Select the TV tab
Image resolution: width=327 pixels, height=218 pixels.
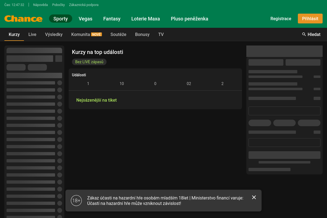pyautogui.click(x=161, y=35)
